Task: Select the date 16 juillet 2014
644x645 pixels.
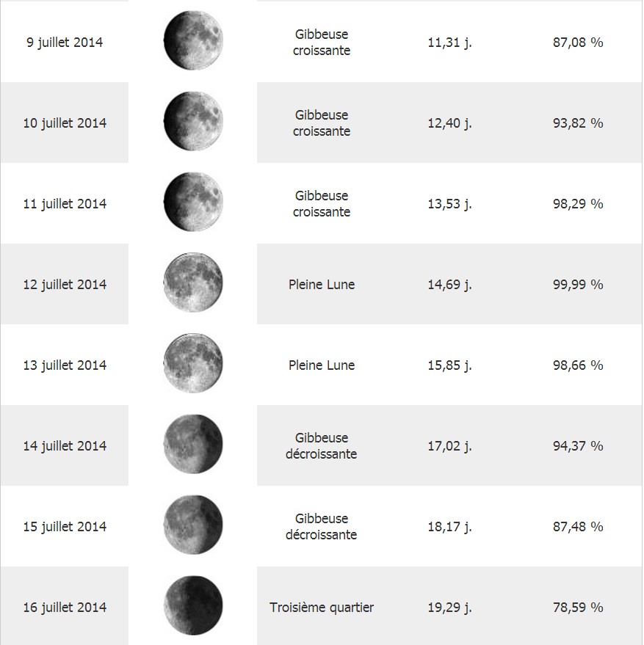Action: pos(65,608)
